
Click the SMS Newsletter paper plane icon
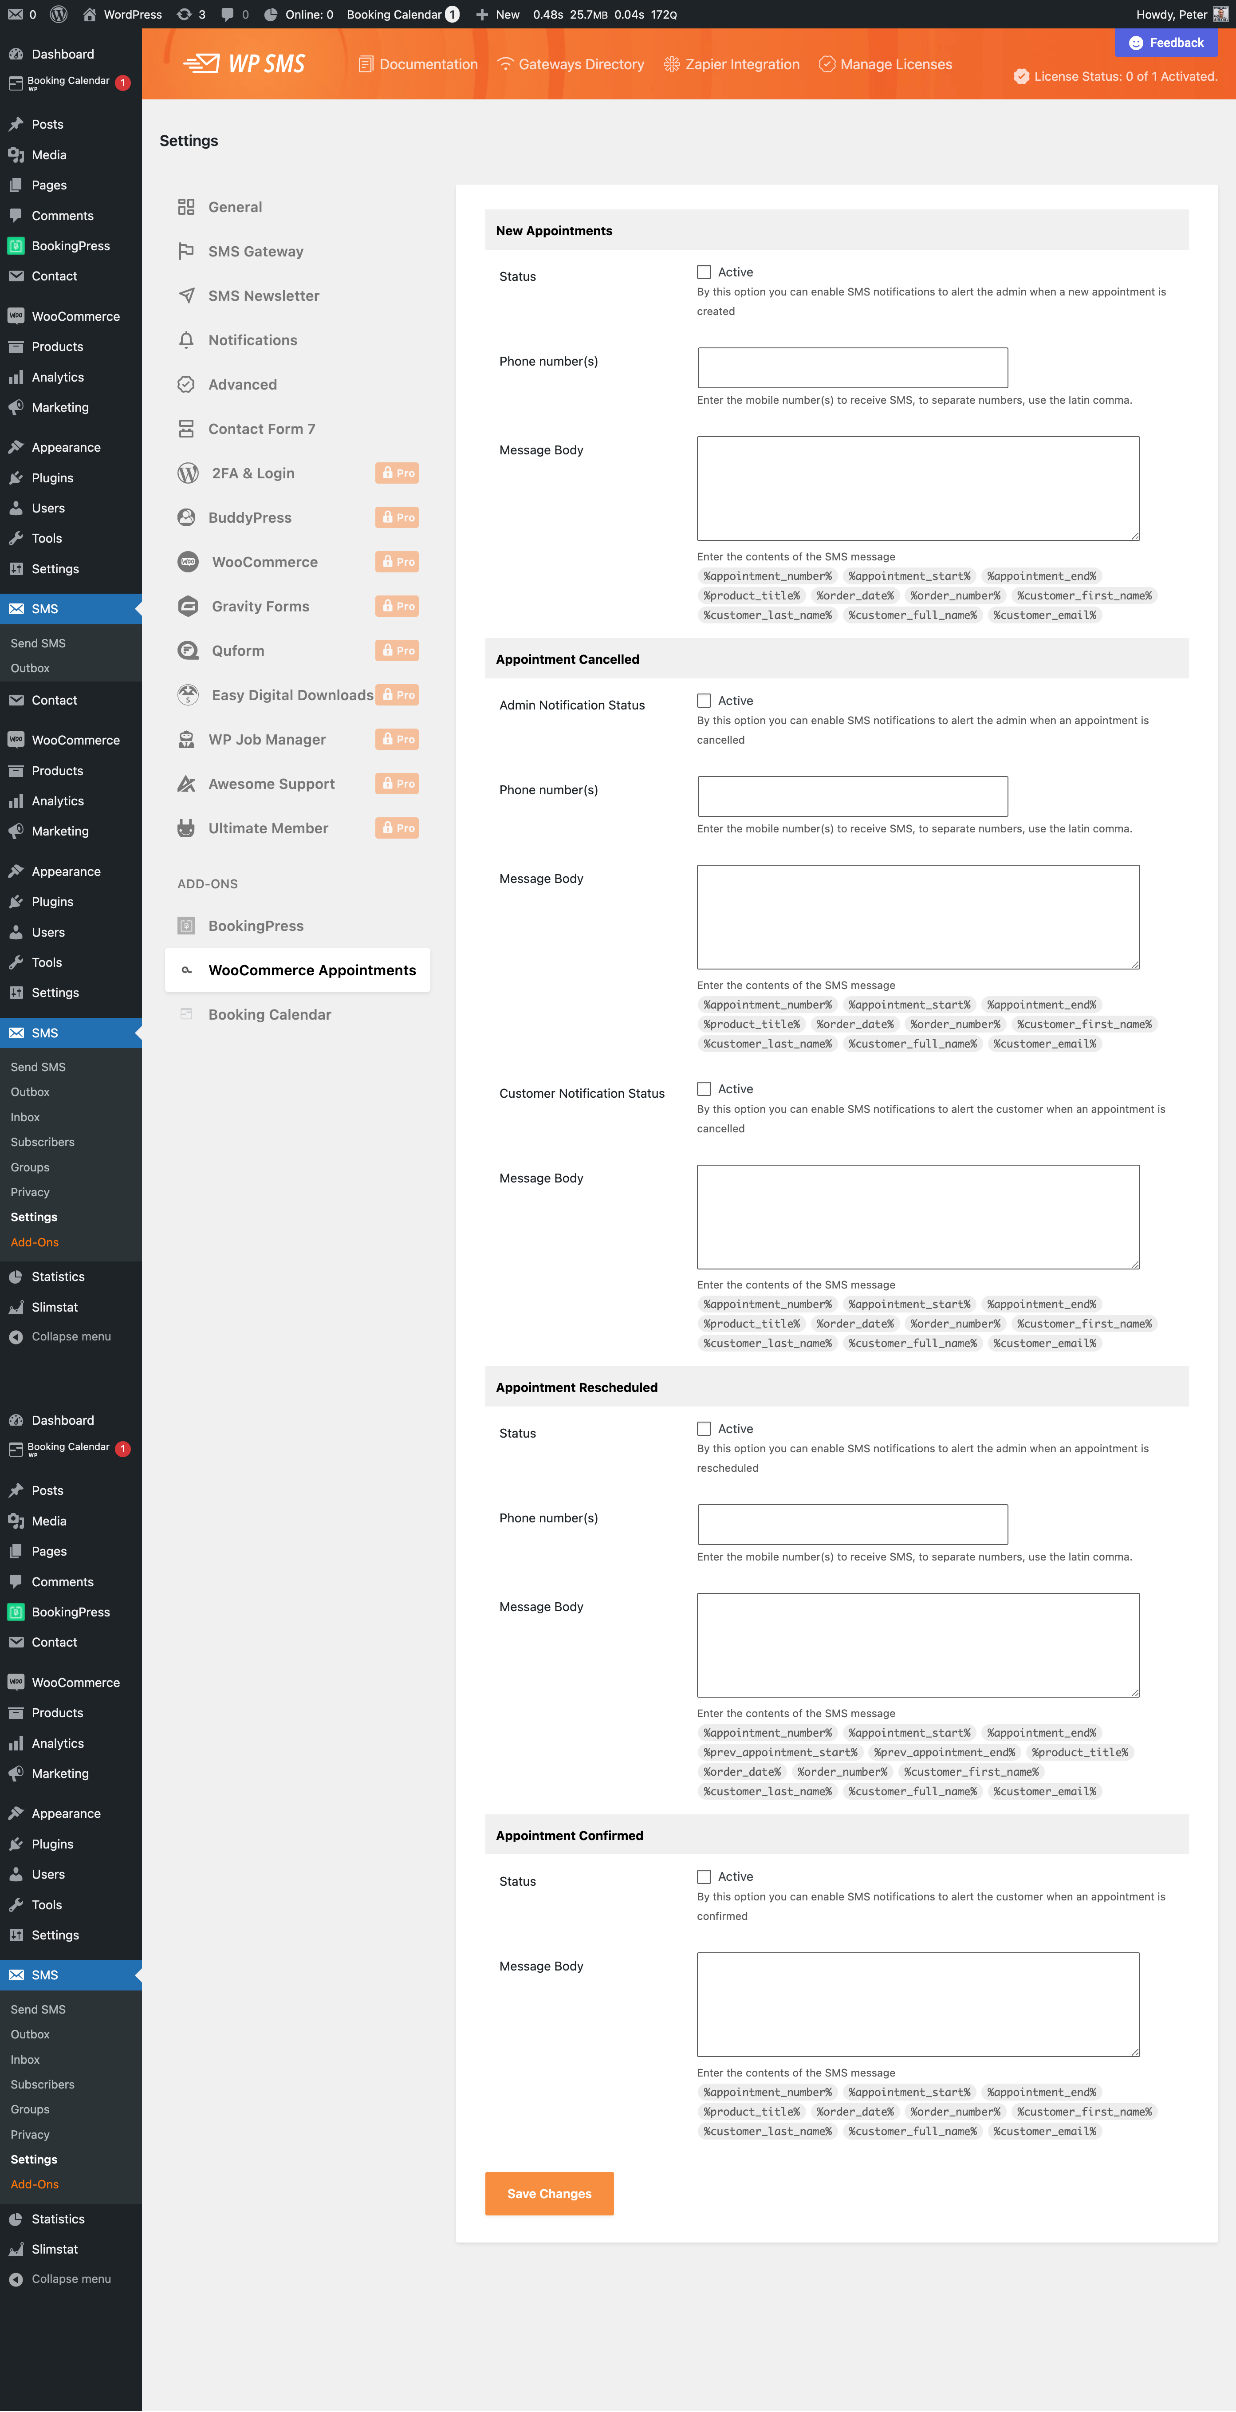(186, 296)
